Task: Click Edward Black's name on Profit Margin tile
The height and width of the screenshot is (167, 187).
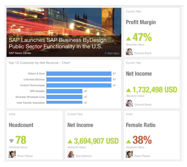Action: coord(143,53)
